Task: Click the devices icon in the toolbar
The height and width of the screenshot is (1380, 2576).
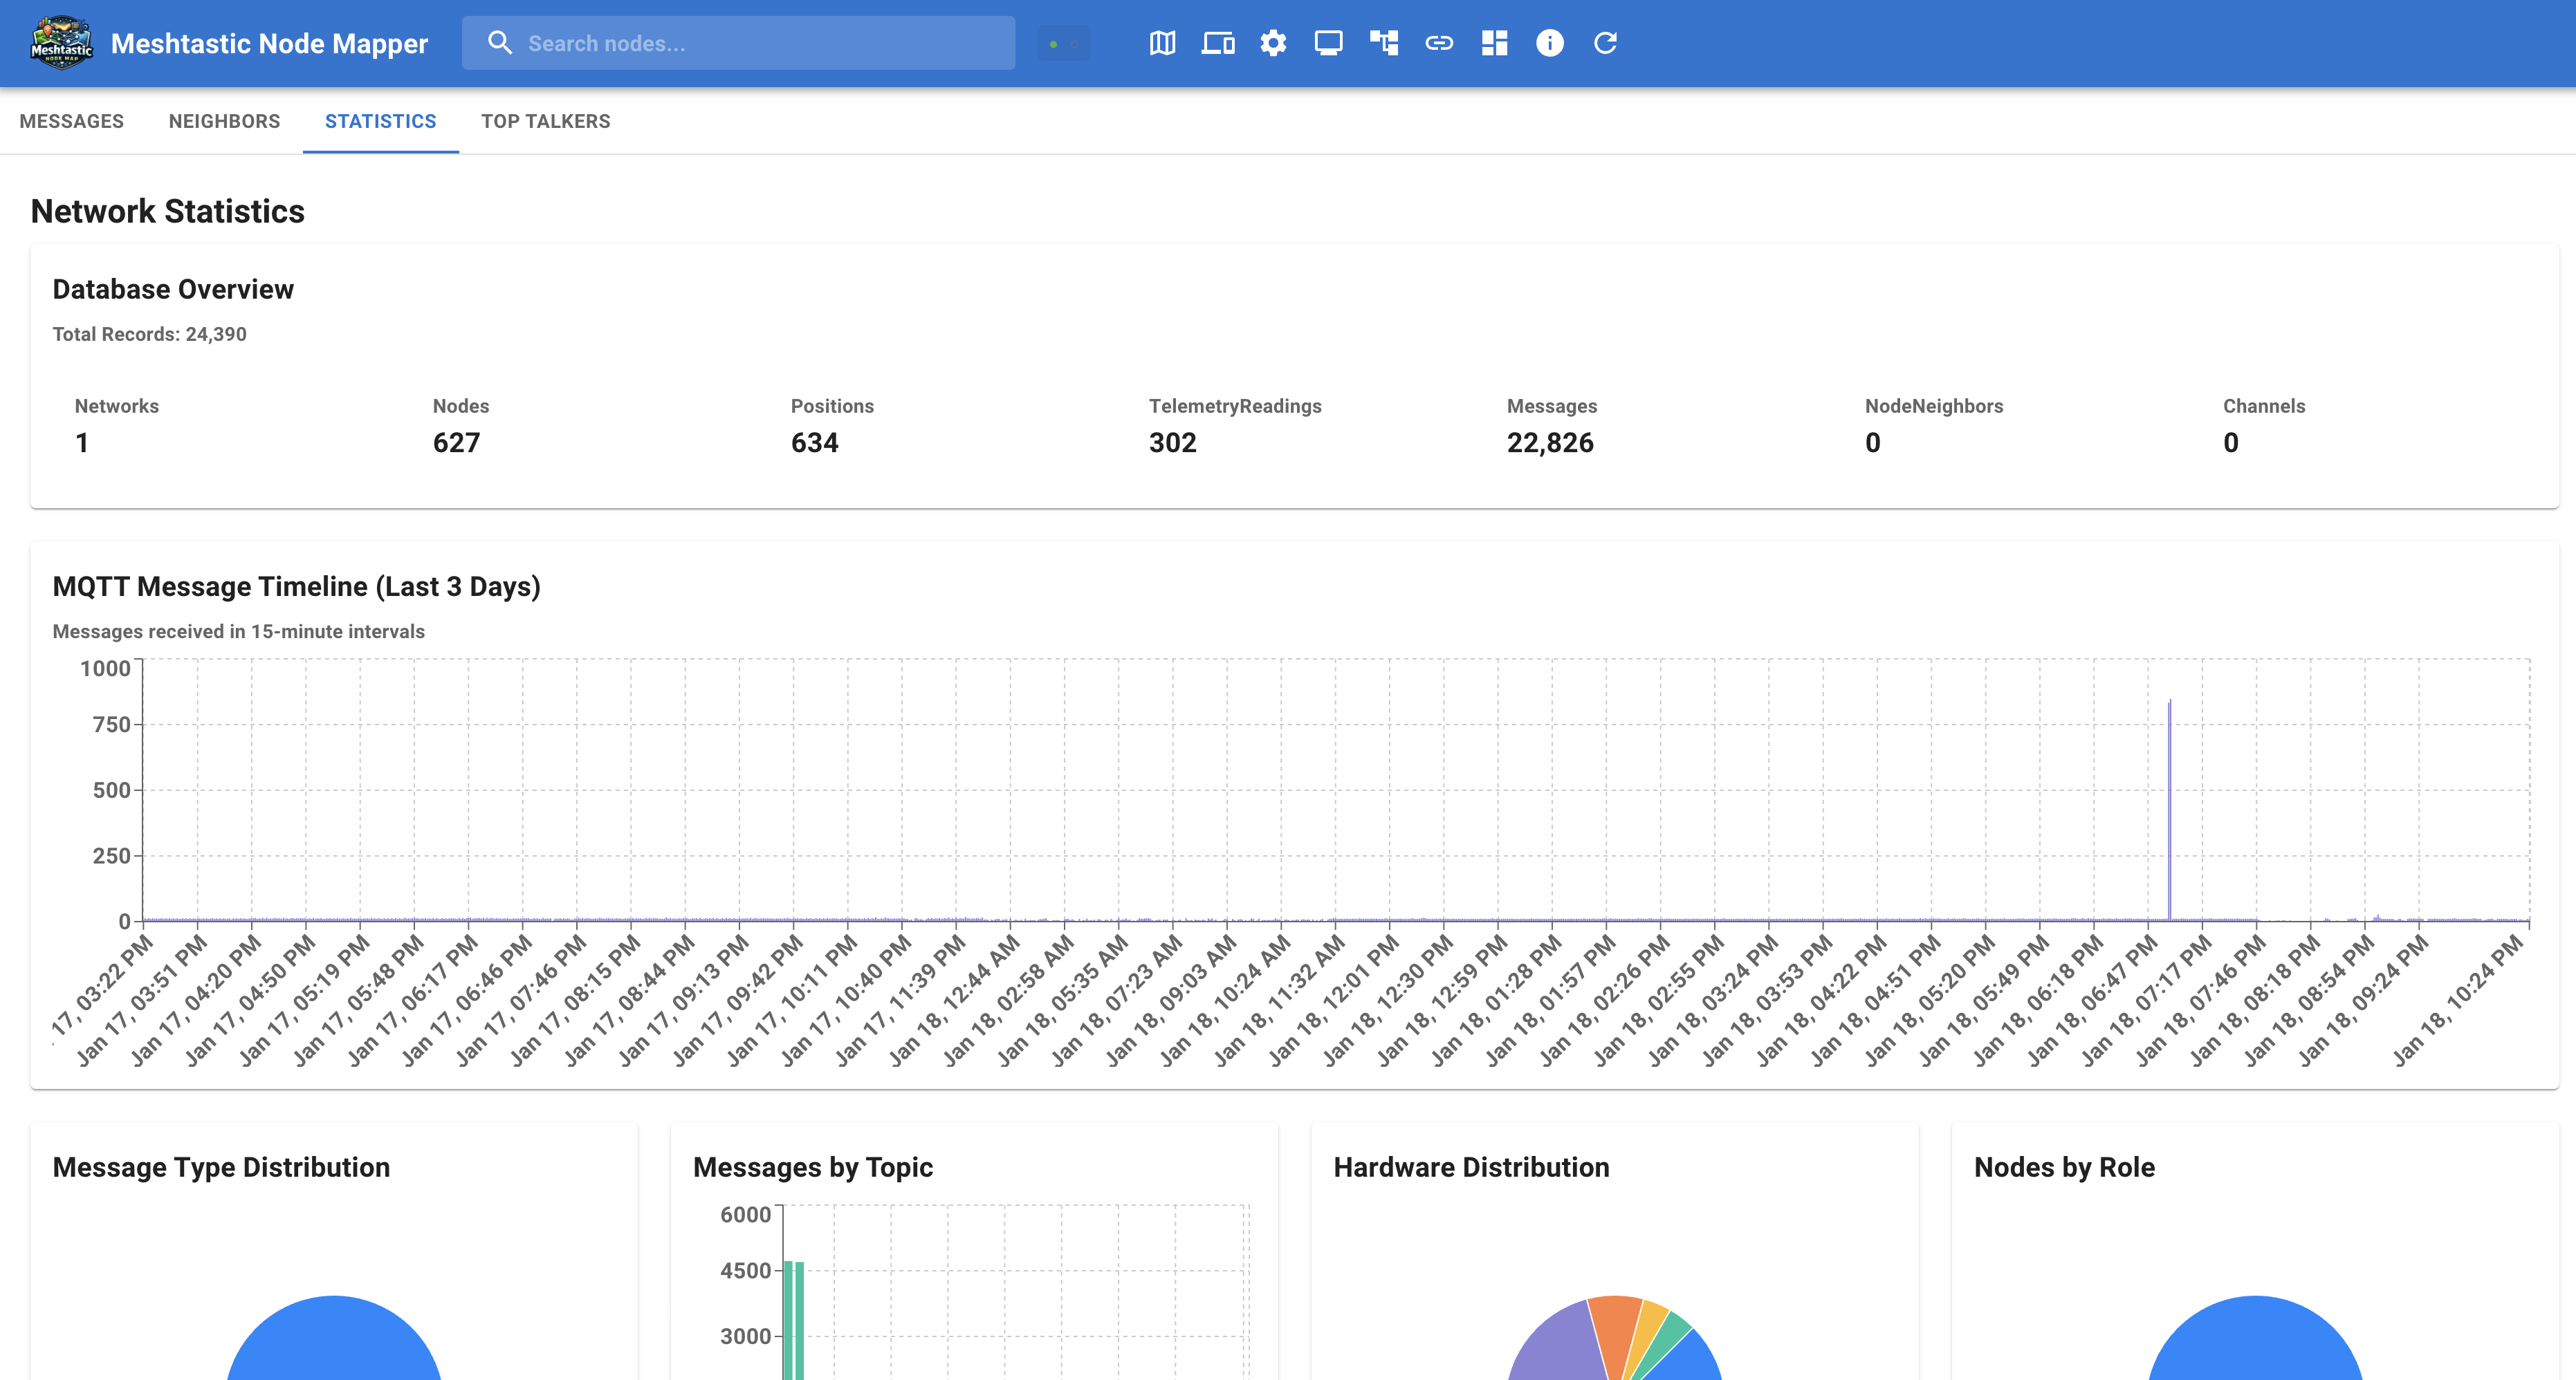Action: [1218, 43]
